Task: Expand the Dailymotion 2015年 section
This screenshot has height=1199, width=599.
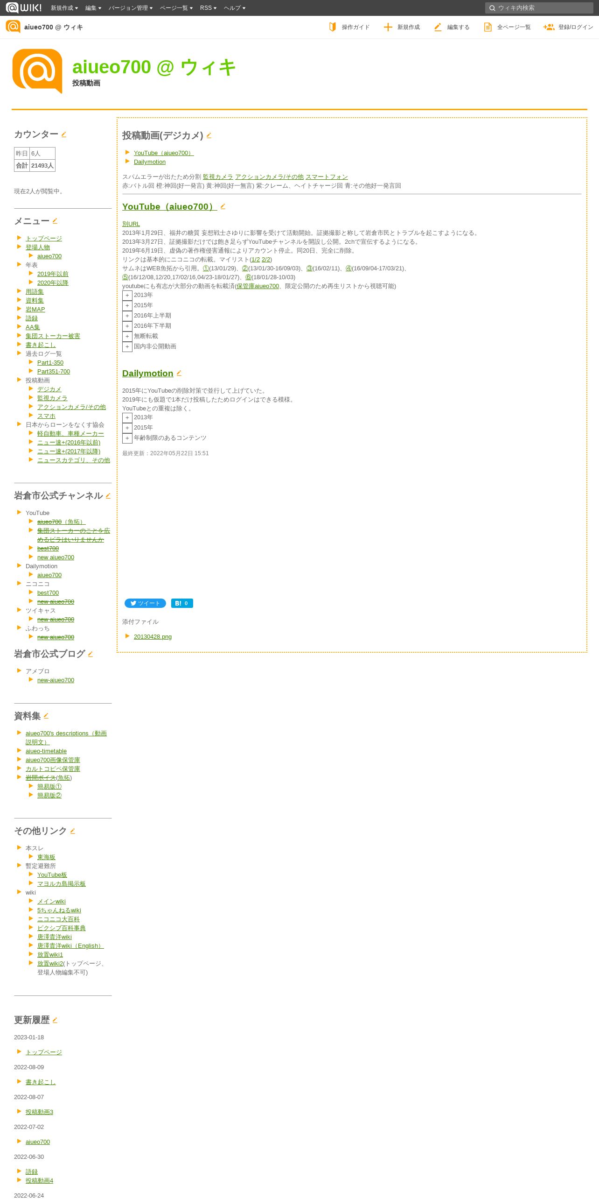Action: coord(127,428)
